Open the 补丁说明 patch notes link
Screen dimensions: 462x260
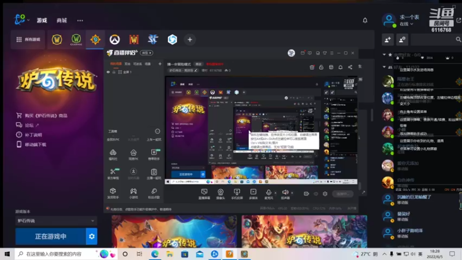[x=29, y=135]
